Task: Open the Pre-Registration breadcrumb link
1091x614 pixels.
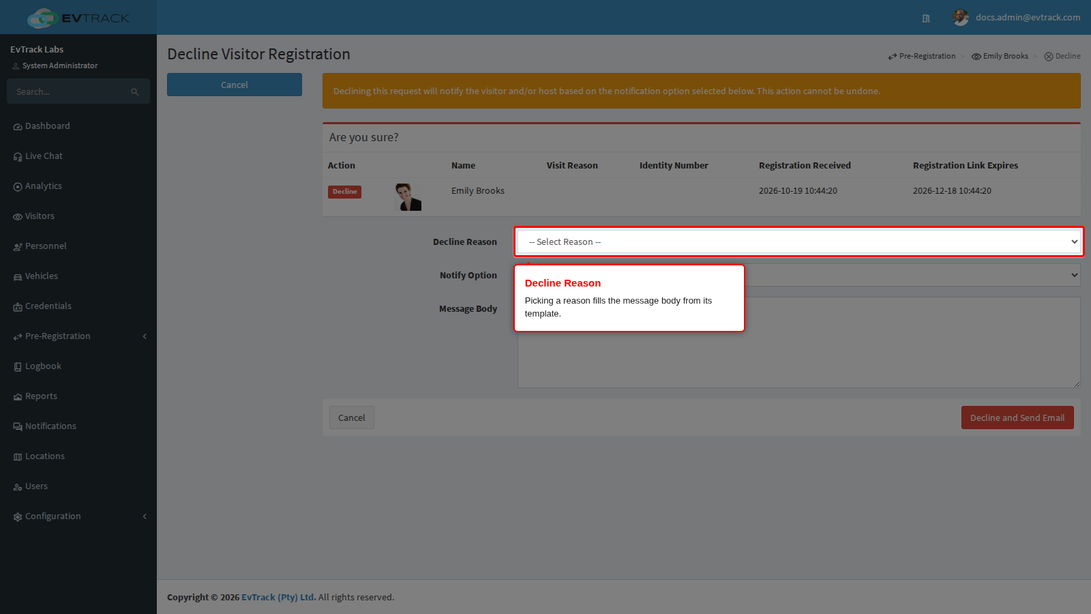Action: tap(922, 56)
